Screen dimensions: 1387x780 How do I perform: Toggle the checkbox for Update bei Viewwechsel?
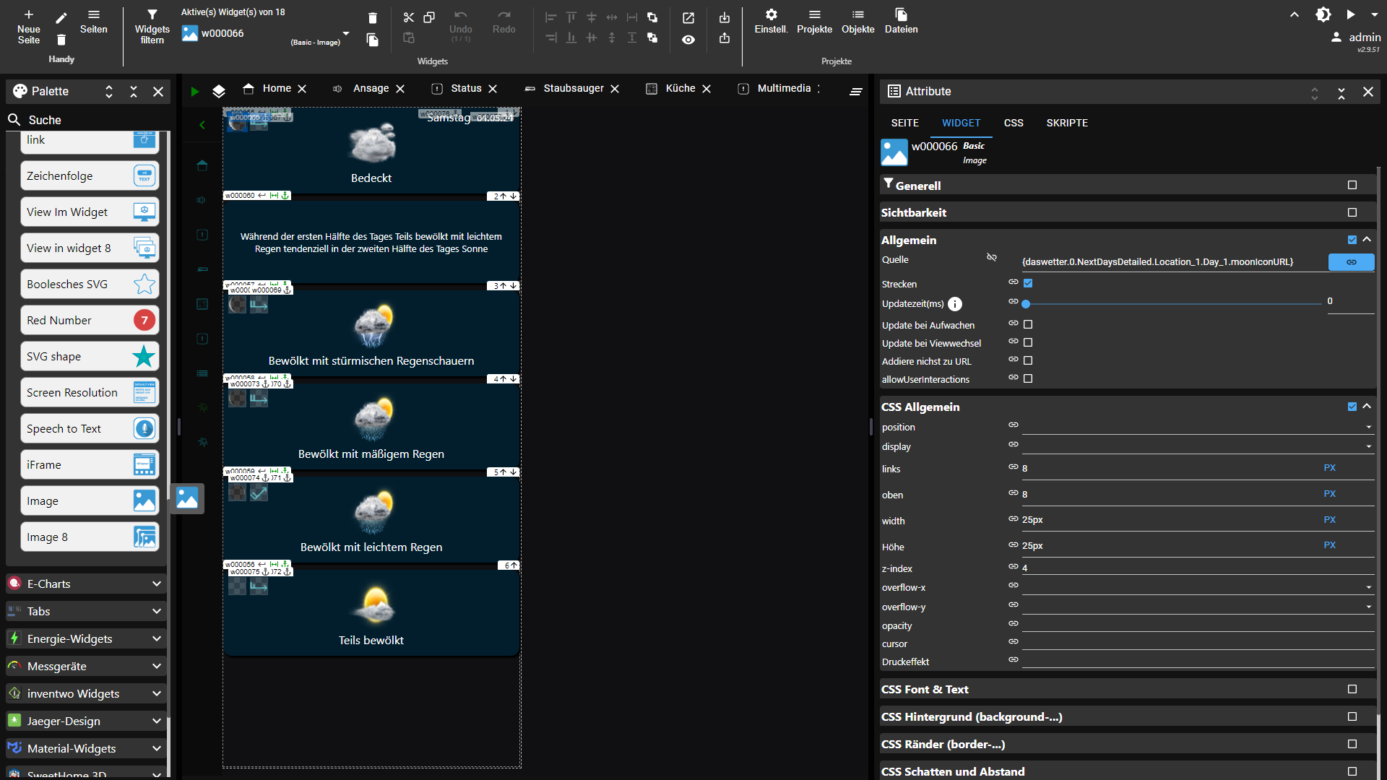1028,342
